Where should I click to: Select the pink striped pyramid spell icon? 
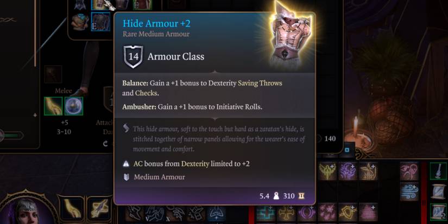click(x=368, y=213)
